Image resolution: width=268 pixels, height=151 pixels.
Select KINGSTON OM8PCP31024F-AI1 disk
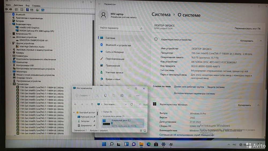(34, 40)
